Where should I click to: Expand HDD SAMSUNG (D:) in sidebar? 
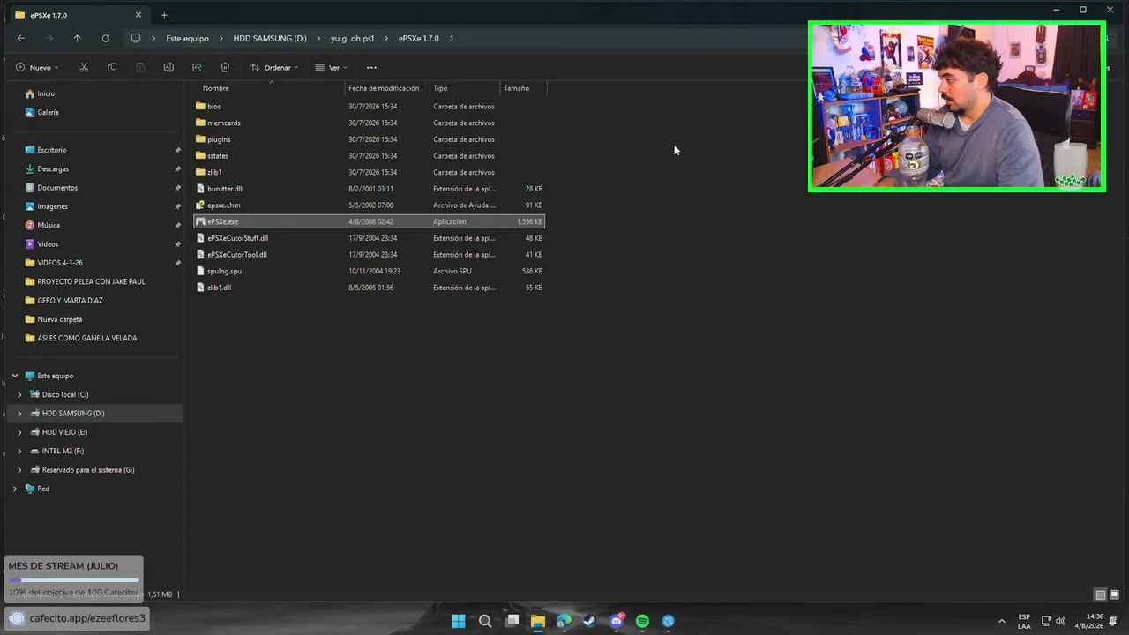(x=19, y=413)
